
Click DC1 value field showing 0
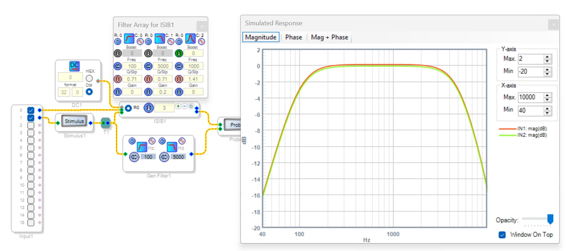pos(70,77)
